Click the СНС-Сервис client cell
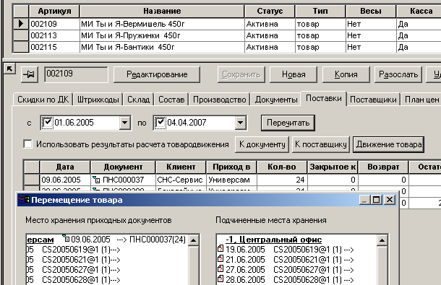The width and height of the screenshot is (441, 285). point(181,180)
